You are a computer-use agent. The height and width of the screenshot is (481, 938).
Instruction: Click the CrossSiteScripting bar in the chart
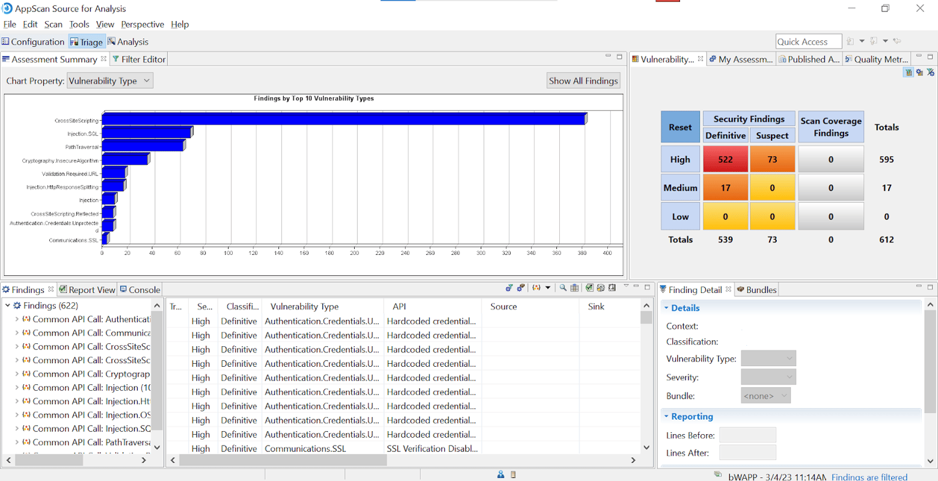344,119
